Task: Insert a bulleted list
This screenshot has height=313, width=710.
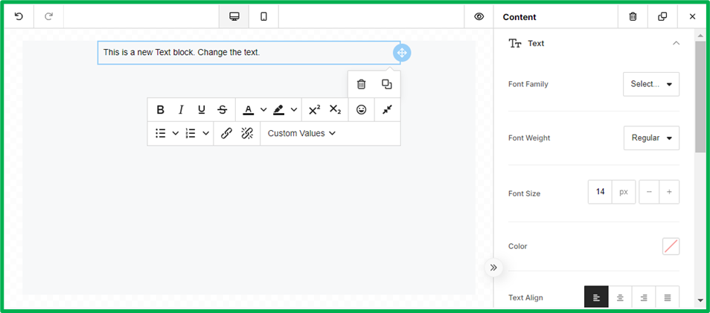Action: pyautogui.click(x=160, y=133)
